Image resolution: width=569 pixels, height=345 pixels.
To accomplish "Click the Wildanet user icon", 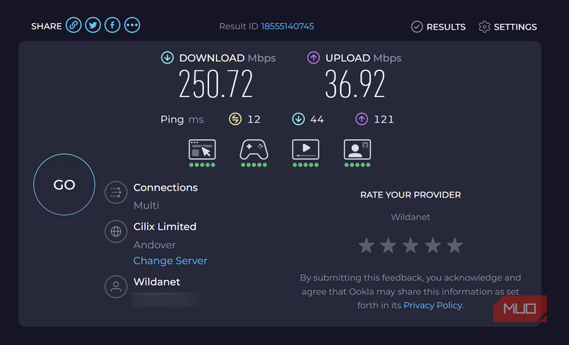I will click(x=116, y=287).
